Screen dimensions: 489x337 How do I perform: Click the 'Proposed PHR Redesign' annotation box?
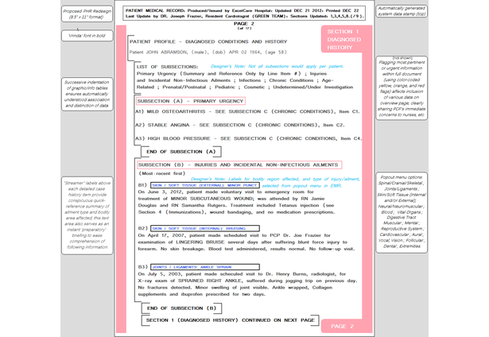(87, 14)
